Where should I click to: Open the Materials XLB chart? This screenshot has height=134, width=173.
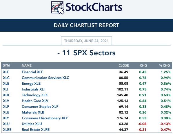(x=33, y=112)
